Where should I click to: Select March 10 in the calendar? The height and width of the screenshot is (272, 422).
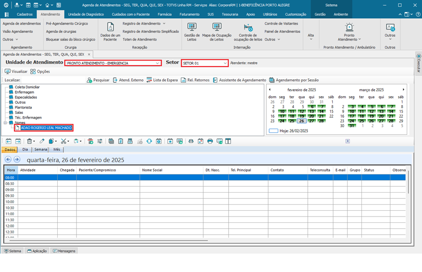tap(352, 111)
